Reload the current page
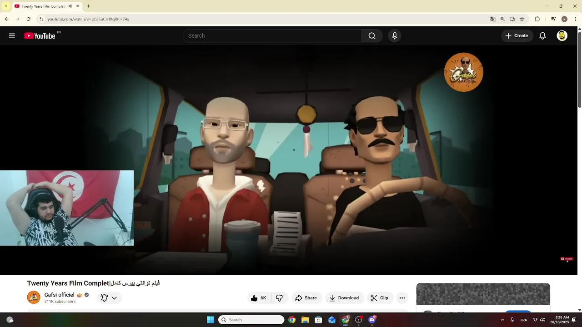 point(28,19)
